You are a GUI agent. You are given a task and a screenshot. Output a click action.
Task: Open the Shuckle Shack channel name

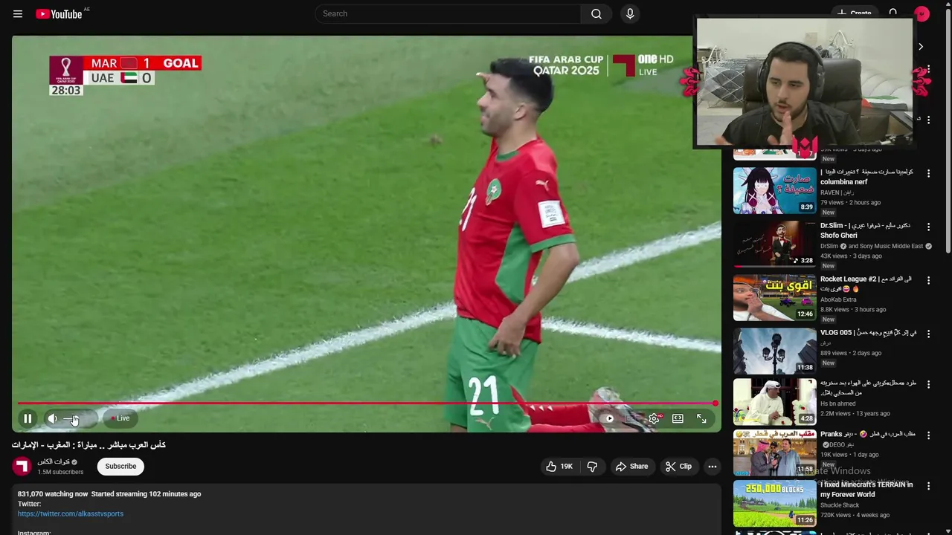tap(841, 505)
